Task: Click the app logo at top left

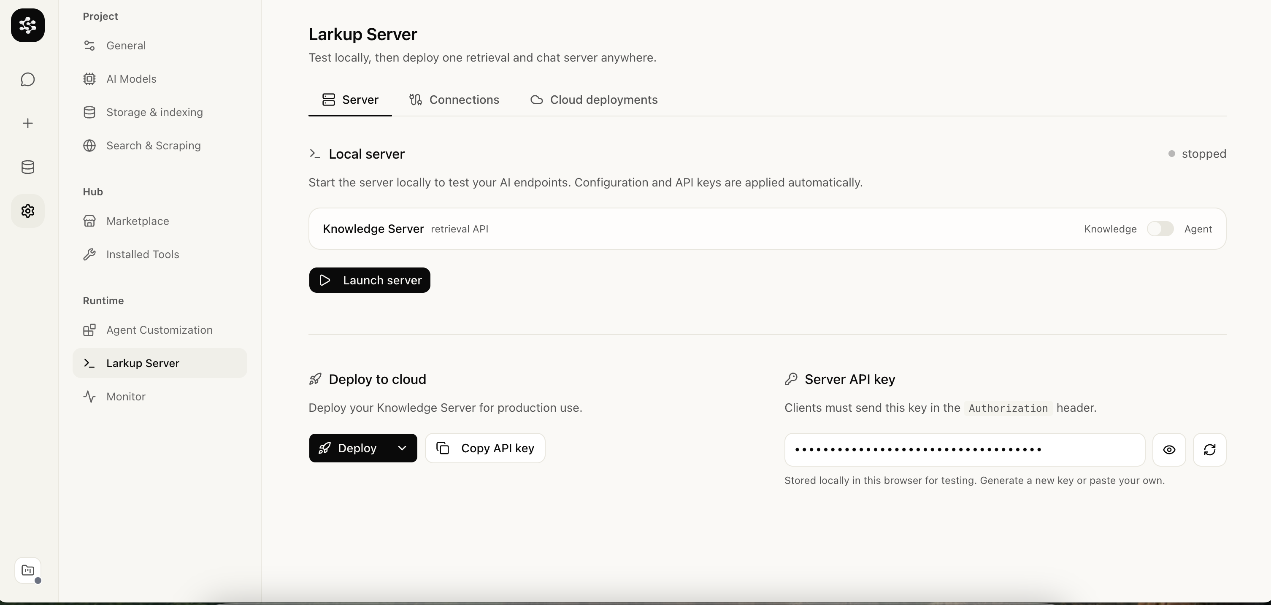Action: (27, 25)
